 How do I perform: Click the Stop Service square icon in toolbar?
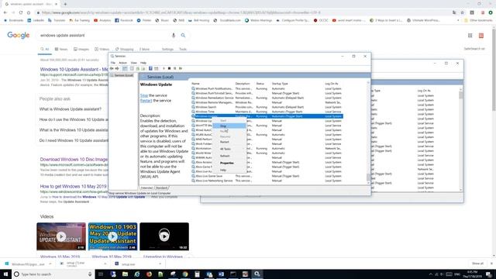169,68
